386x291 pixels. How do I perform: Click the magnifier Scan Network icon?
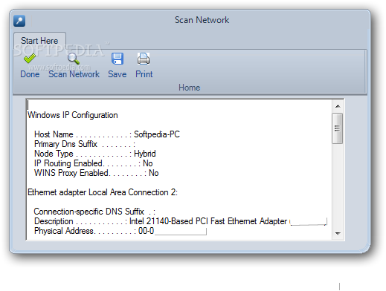click(x=74, y=59)
